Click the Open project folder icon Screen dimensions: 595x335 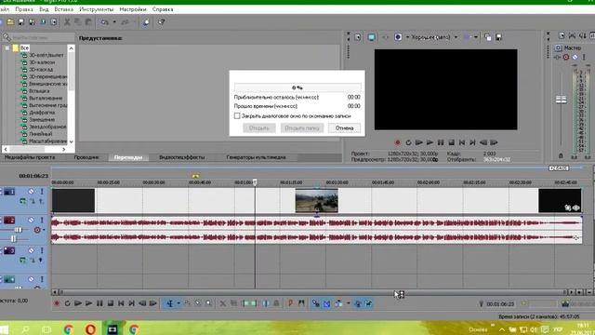(10, 22)
